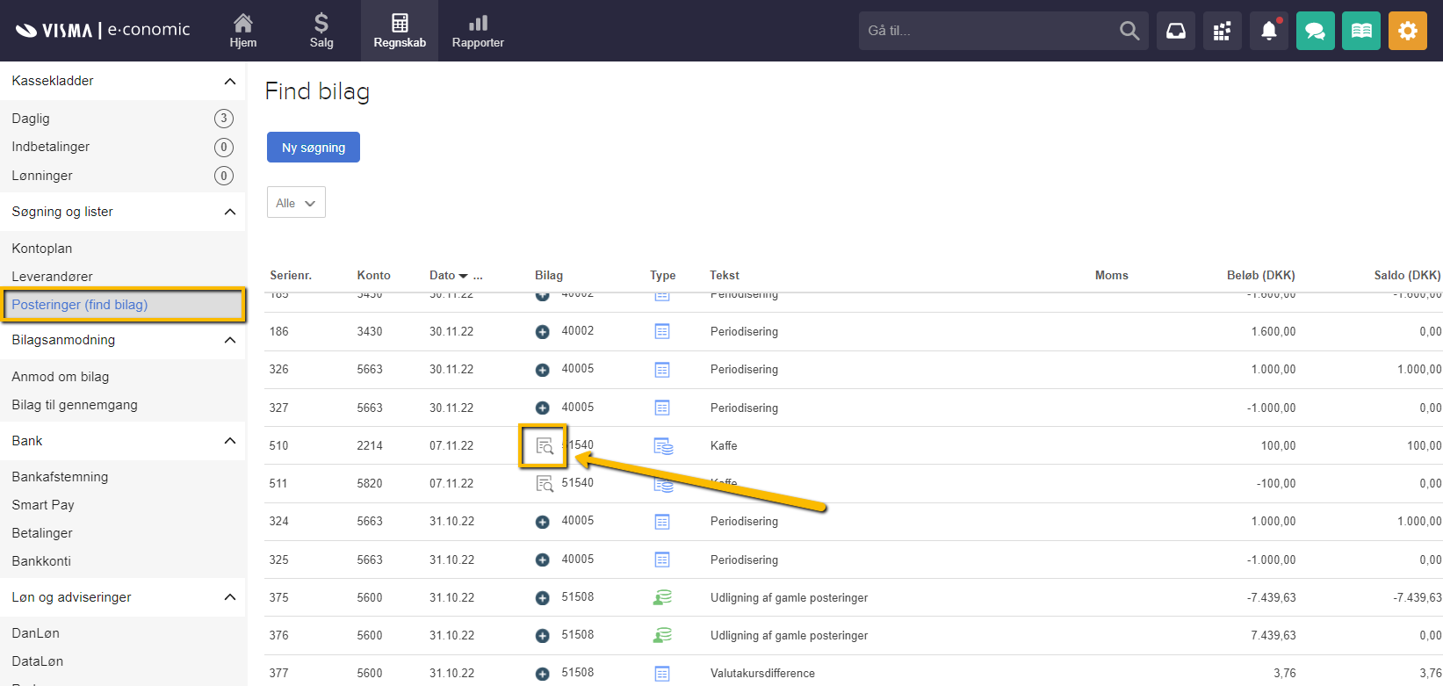This screenshot has height=686, width=1443.
Task: Open the notifications bell icon
Action: (1268, 31)
